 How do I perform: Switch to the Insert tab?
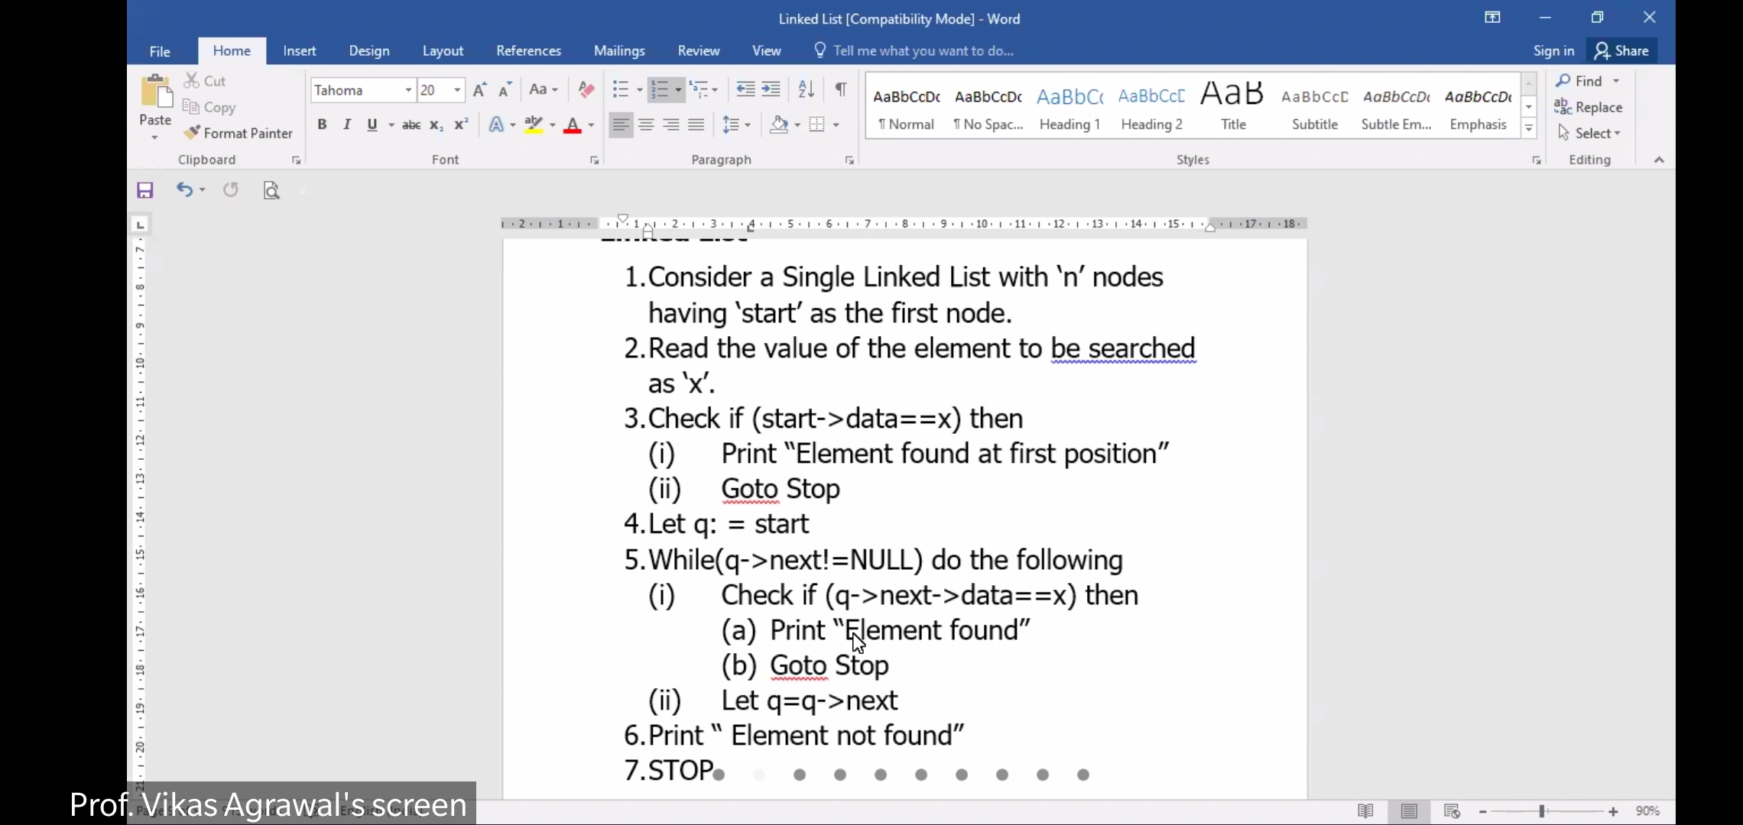click(x=299, y=50)
